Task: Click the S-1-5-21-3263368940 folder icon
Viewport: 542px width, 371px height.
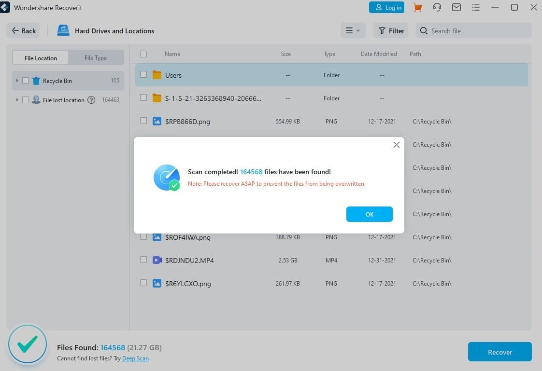Action: pyautogui.click(x=157, y=98)
